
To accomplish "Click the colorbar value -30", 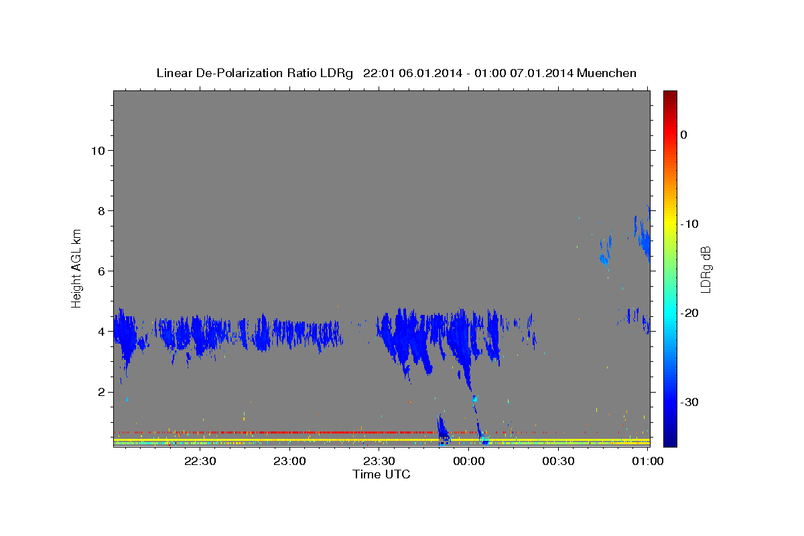I will coord(689,402).
